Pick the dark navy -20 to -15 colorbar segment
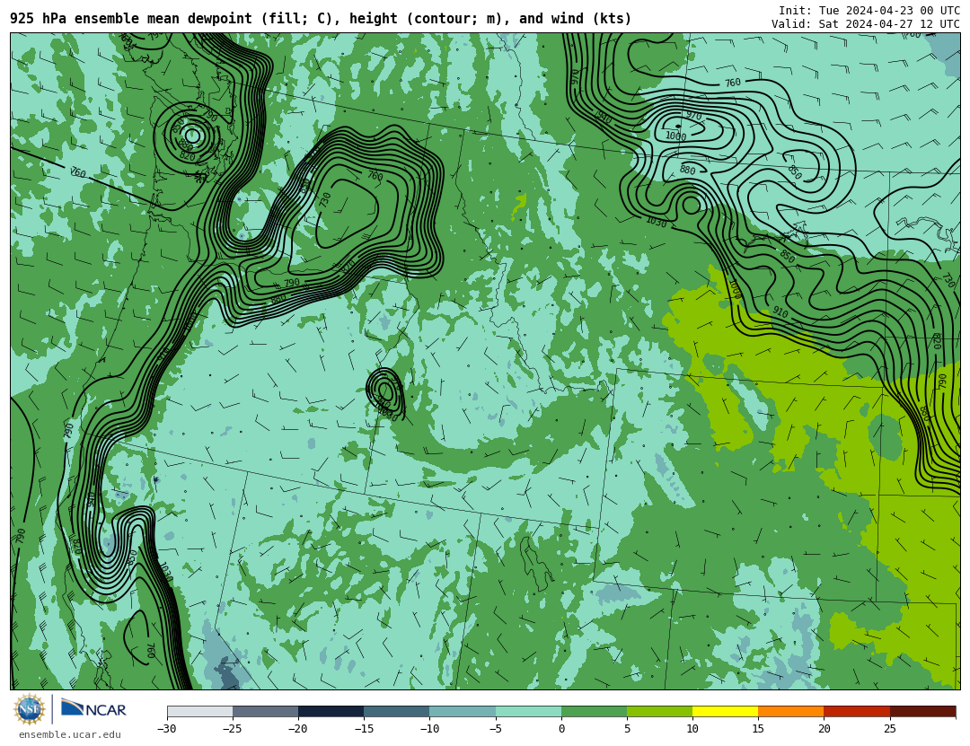 tap(331, 712)
